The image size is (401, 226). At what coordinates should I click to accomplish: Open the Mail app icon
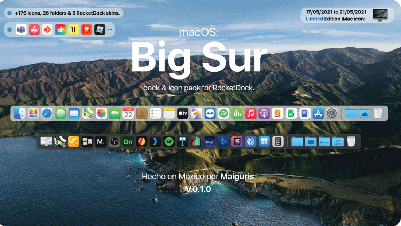click(74, 113)
